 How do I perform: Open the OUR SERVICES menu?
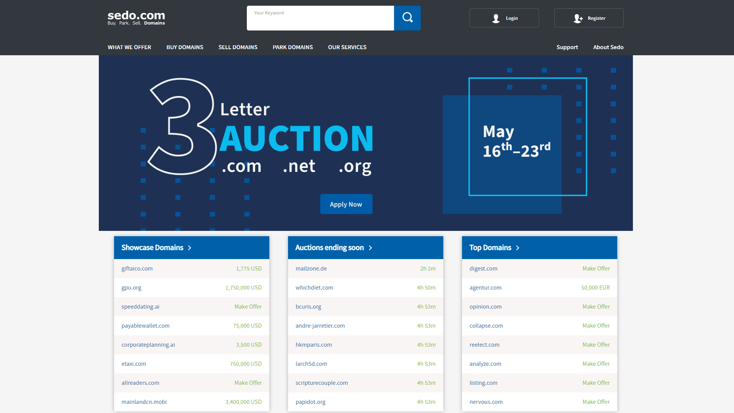tap(347, 47)
